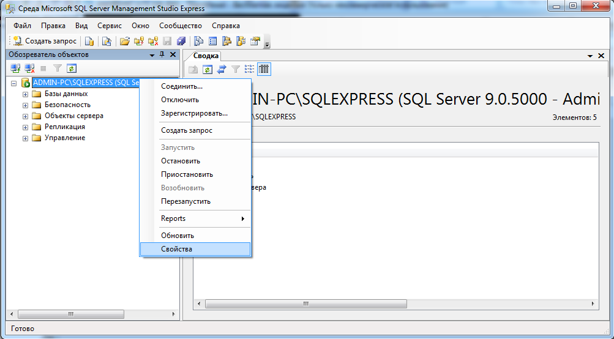Click the Сводка tab label
Screen dimensions: 614x339
(x=206, y=56)
